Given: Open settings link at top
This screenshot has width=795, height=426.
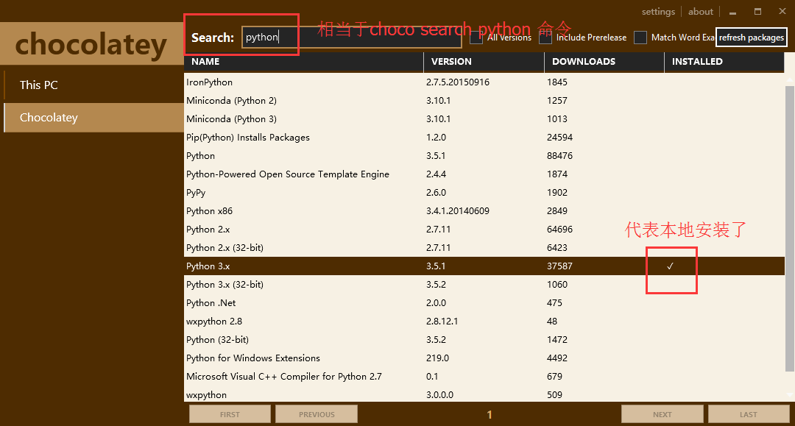Looking at the screenshot, I should (x=658, y=12).
